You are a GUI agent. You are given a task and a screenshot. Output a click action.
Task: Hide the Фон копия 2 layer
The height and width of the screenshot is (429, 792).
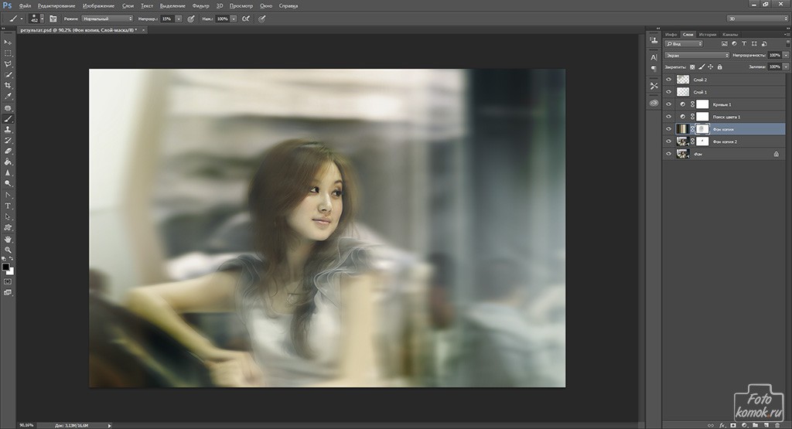pos(669,141)
